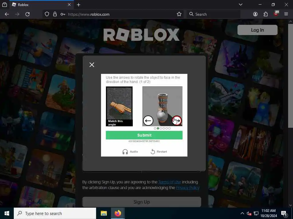Open the network tray icon
The width and height of the screenshot is (293, 219).
(x=256, y=213)
